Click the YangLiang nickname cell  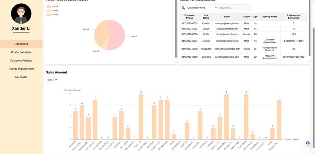click(206, 49)
